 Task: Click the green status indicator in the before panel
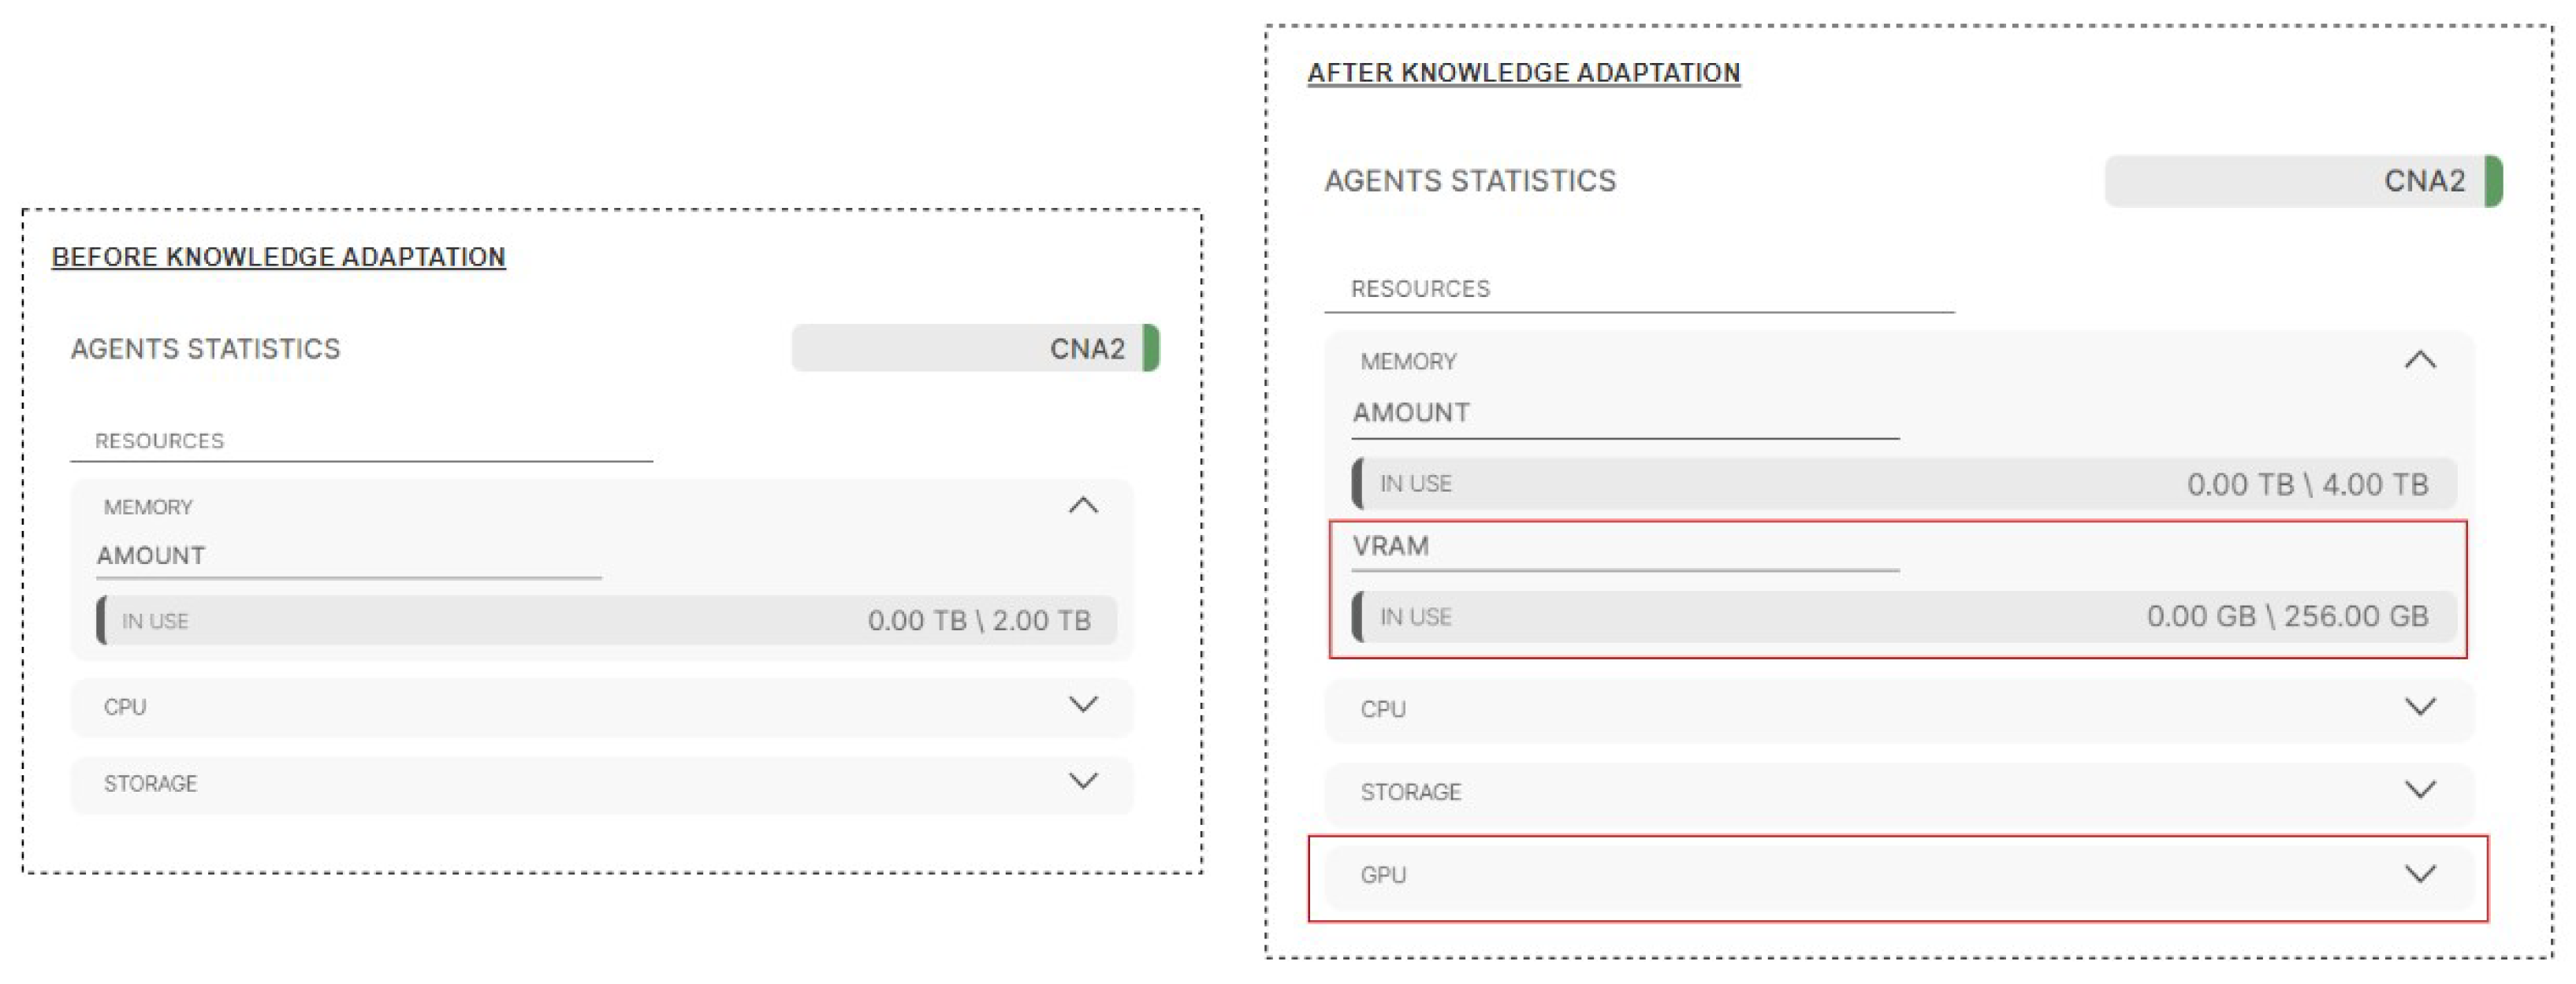(1151, 349)
